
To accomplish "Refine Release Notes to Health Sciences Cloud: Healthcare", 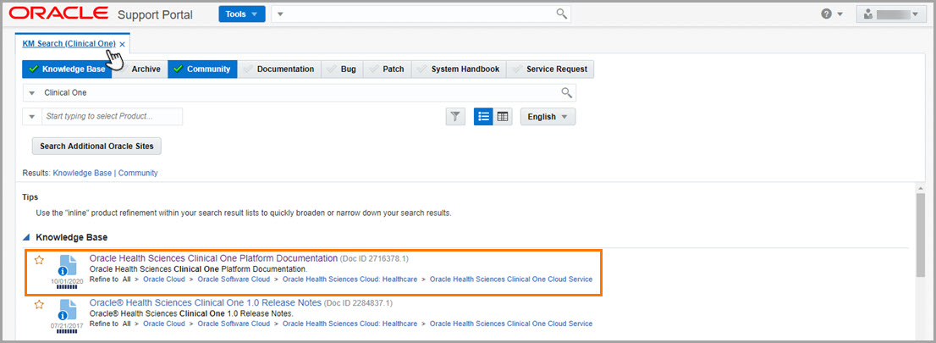I will coord(350,324).
